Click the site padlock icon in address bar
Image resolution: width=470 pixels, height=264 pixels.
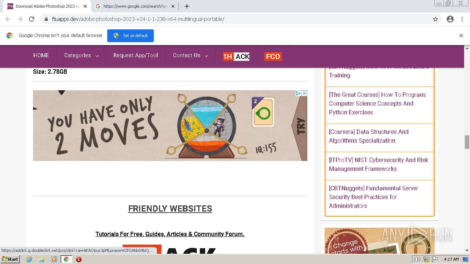tap(46, 19)
